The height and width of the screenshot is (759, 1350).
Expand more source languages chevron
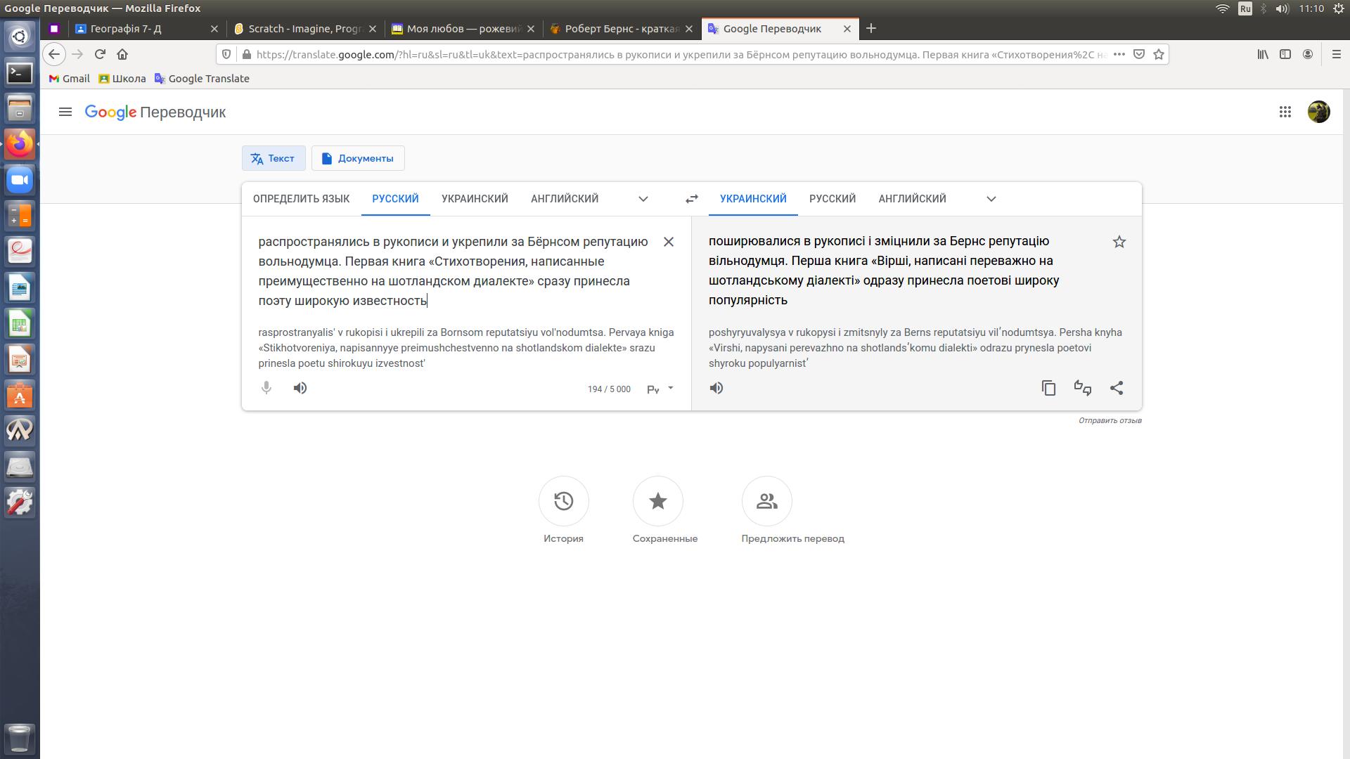(643, 199)
